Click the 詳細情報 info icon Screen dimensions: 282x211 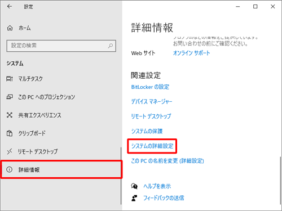(x=9, y=169)
